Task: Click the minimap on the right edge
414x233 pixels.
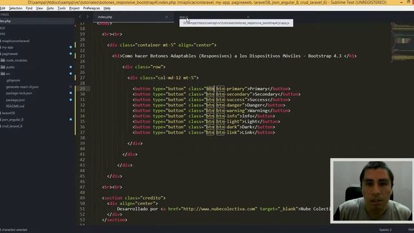Action: (x=402, y=42)
